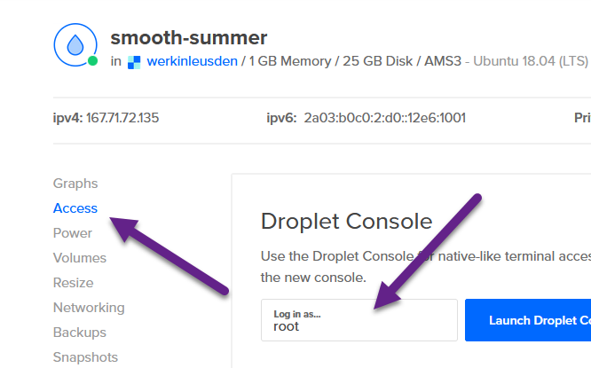Viewport: 591px width, 368px height.
Task: Click the green droplet status dot
Action: pyautogui.click(x=92, y=61)
